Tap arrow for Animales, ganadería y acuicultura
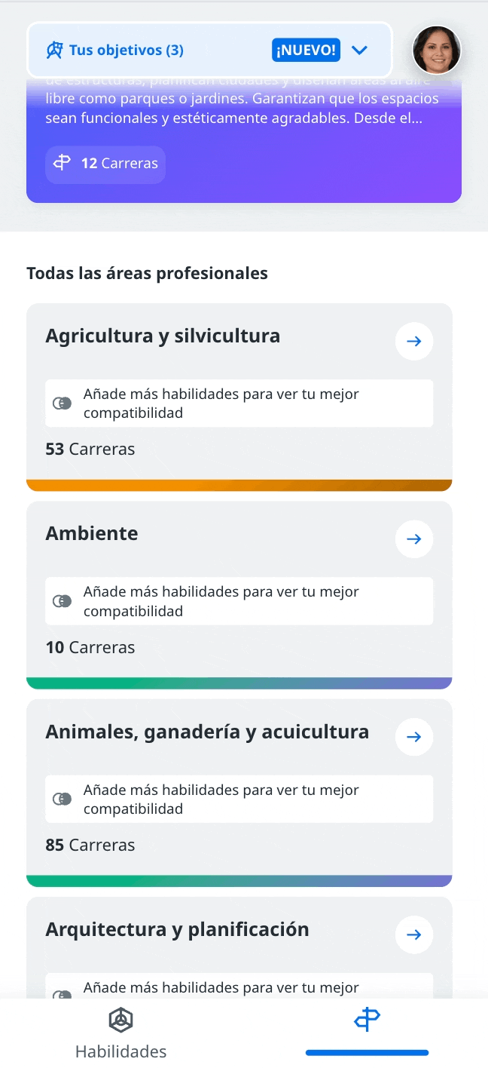This screenshot has height=1068, width=488. (x=414, y=737)
